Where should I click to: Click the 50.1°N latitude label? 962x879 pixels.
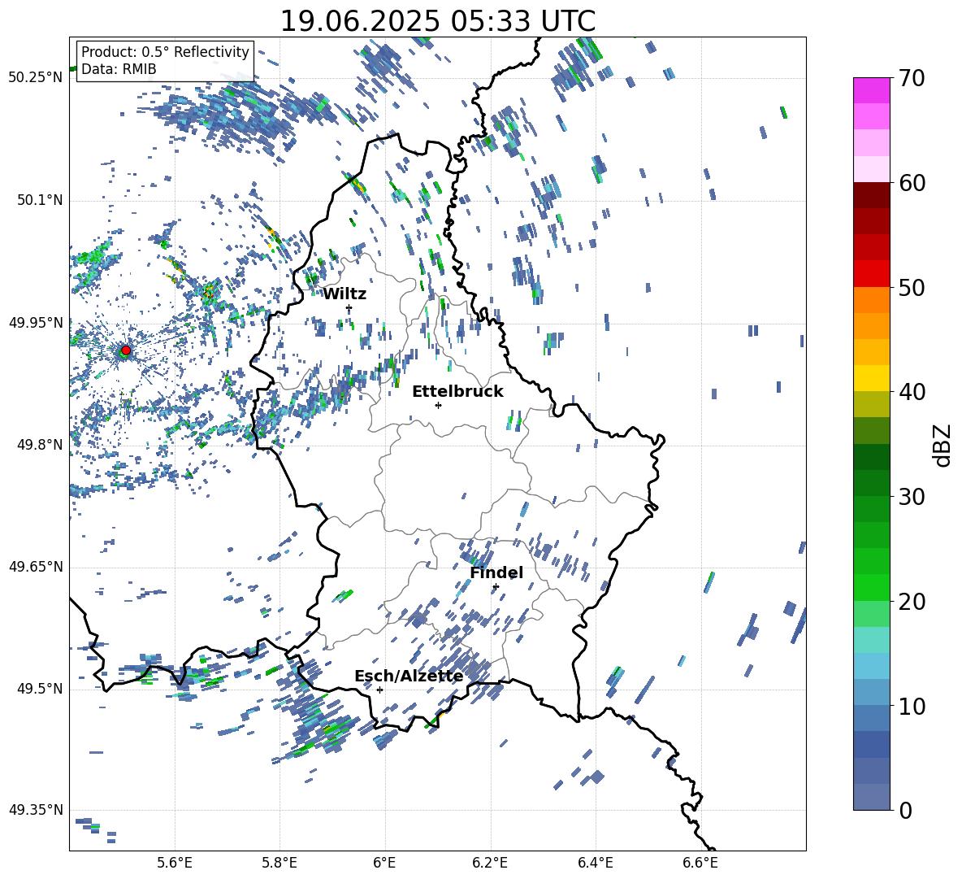pos(40,201)
